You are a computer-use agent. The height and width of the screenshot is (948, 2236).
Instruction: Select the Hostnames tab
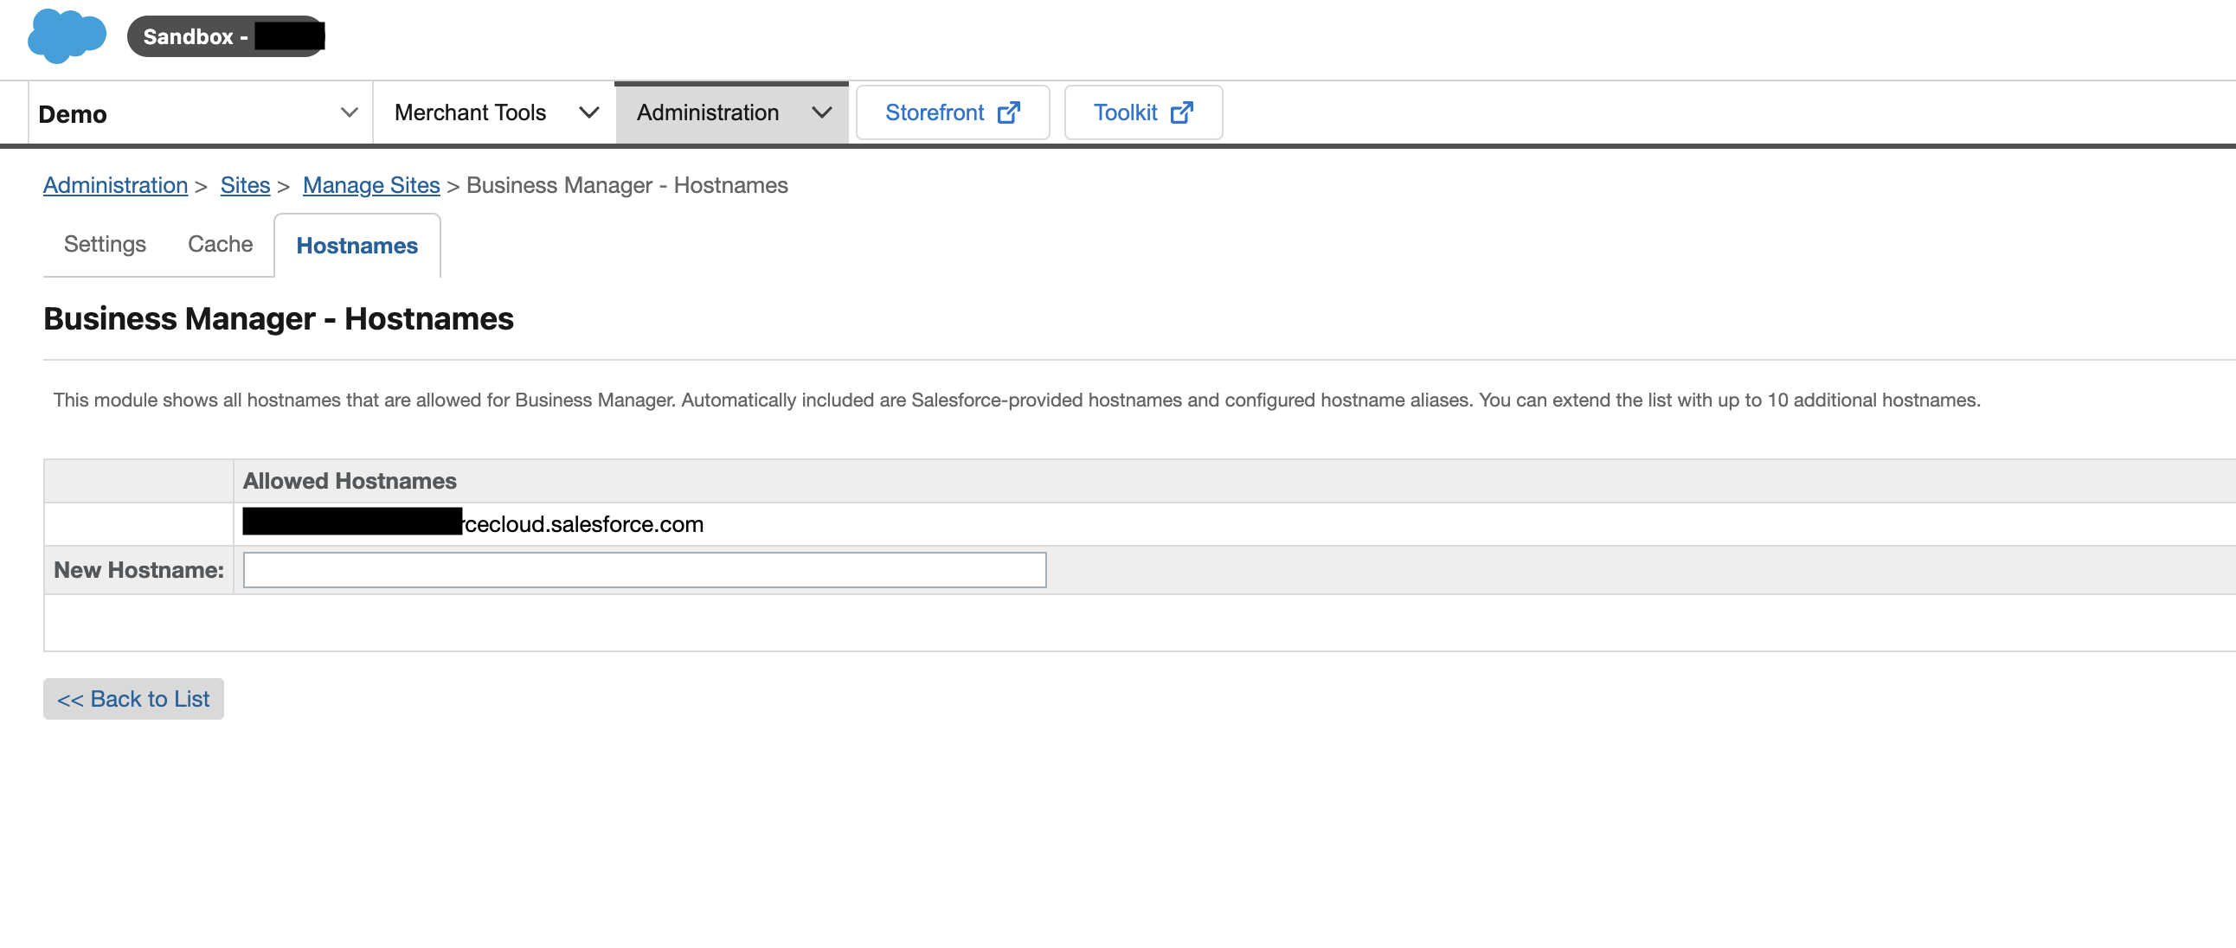[x=357, y=247]
